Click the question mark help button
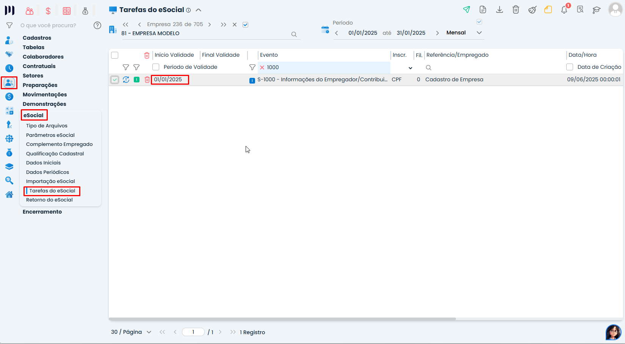The width and height of the screenshot is (625, 344). coord(97,25)
